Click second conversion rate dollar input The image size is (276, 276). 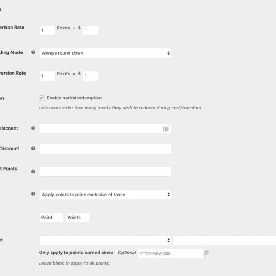[91, 76]
